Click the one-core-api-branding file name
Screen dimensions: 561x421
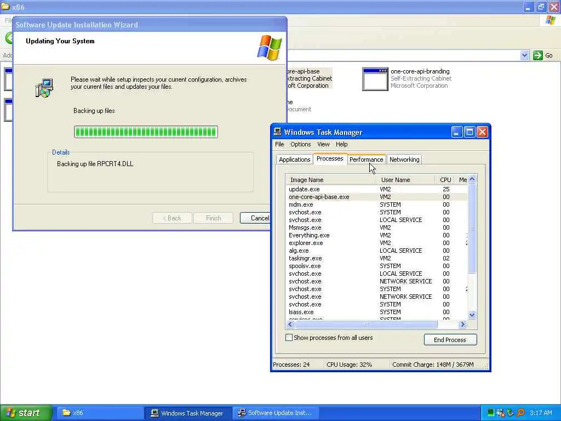(420, 71)
